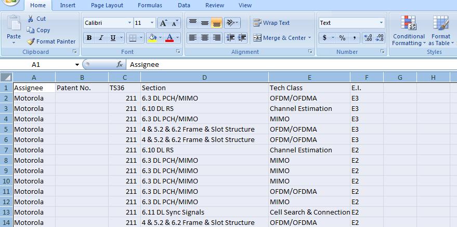Image resolution: width=457 pixels, height=227 pixels.
Task: Click the Insert Function fx button
Action: click(120, 65)
